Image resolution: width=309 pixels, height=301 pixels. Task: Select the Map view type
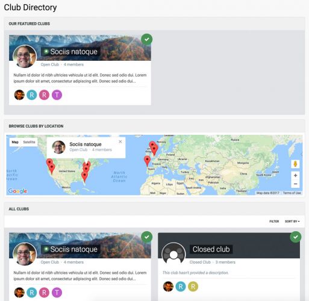coord(15,142)
